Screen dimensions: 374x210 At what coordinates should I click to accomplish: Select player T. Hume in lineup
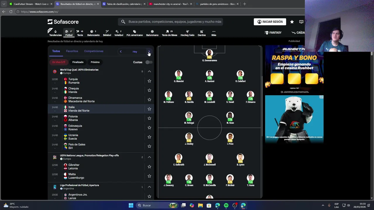[250, 180]
